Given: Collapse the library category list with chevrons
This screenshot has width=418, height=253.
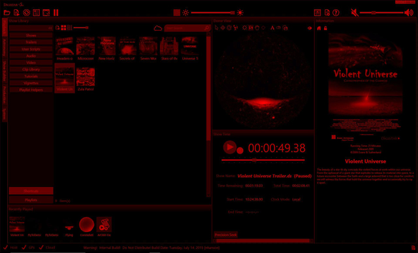Looking at the screenshot, I should pos(50,28).
